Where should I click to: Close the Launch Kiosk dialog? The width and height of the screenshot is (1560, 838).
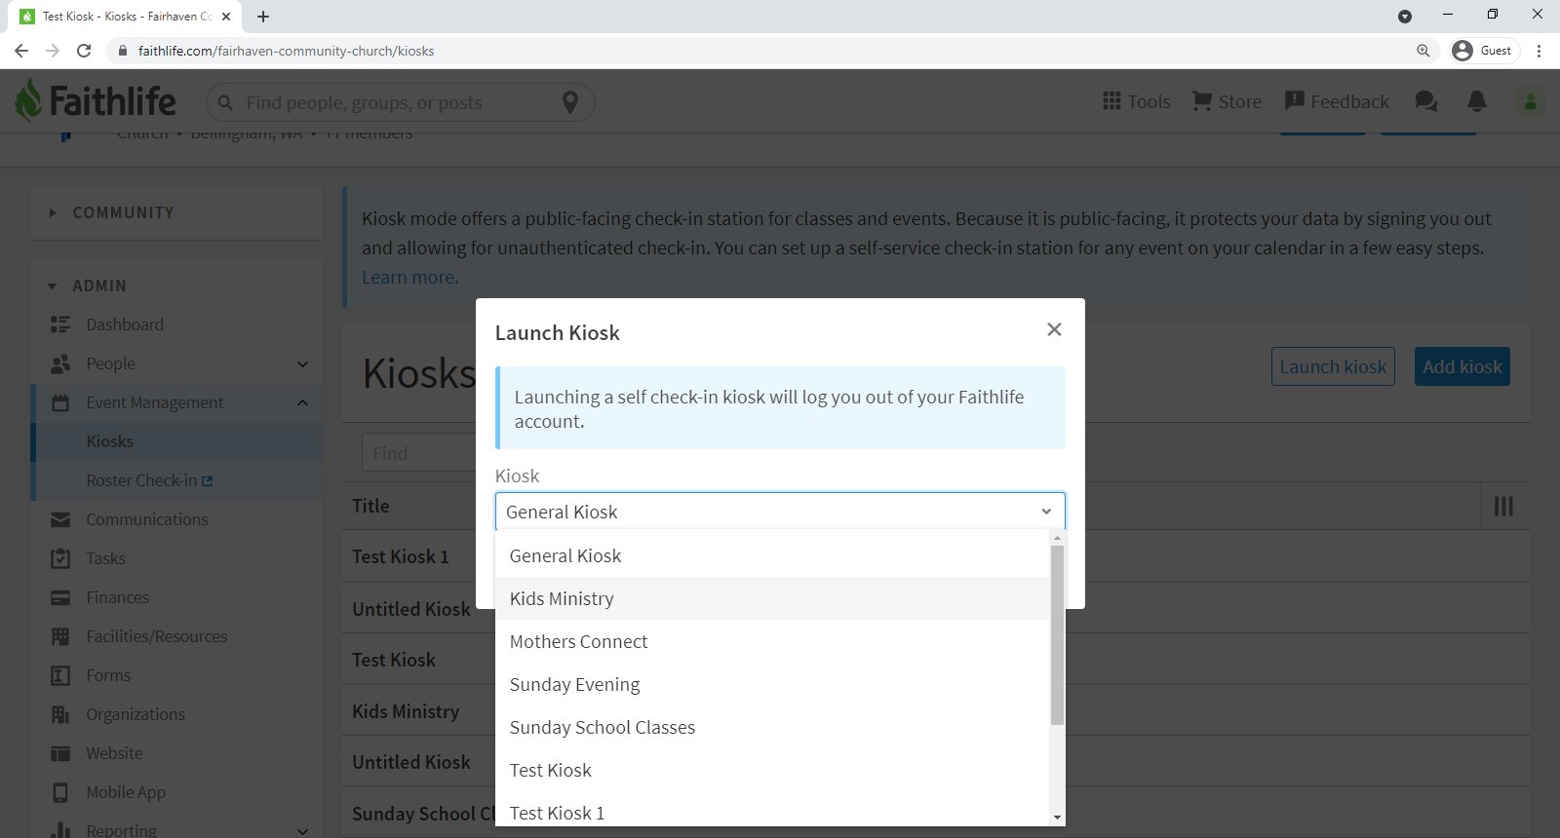[1054, 329]
